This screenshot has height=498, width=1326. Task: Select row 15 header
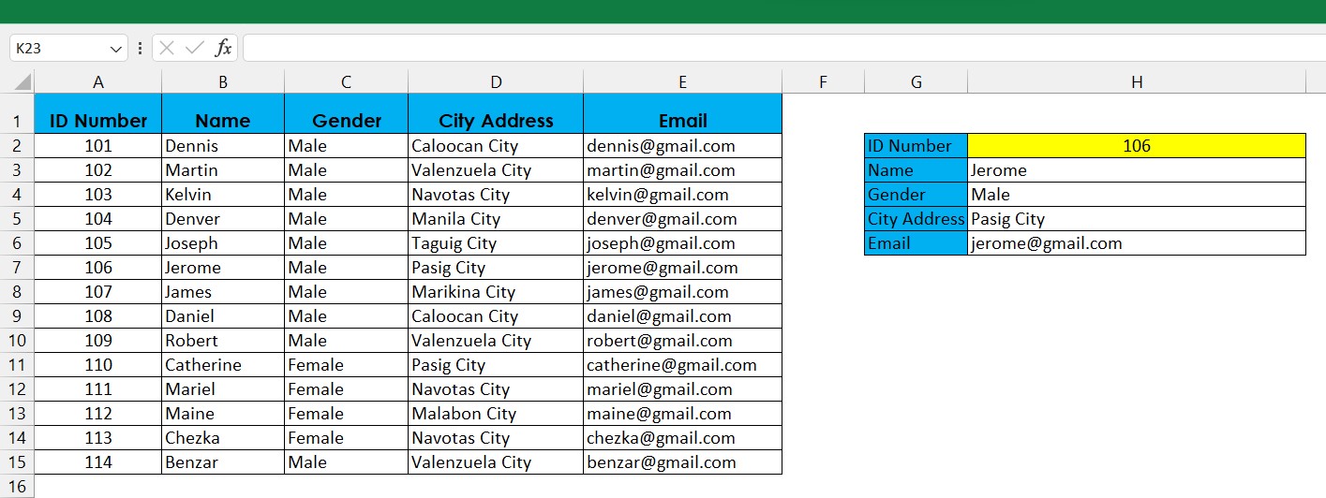[17, 462]
